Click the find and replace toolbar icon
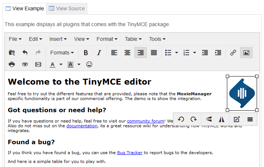Screen dimensions: 264x167 [12, 53]
